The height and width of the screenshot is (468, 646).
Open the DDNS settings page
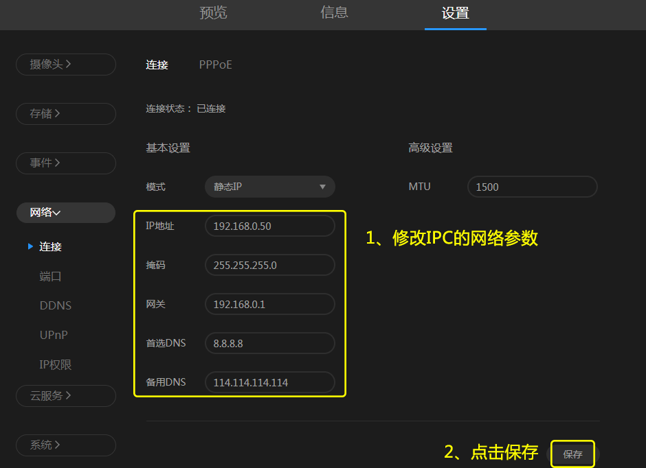click(55, 305)
